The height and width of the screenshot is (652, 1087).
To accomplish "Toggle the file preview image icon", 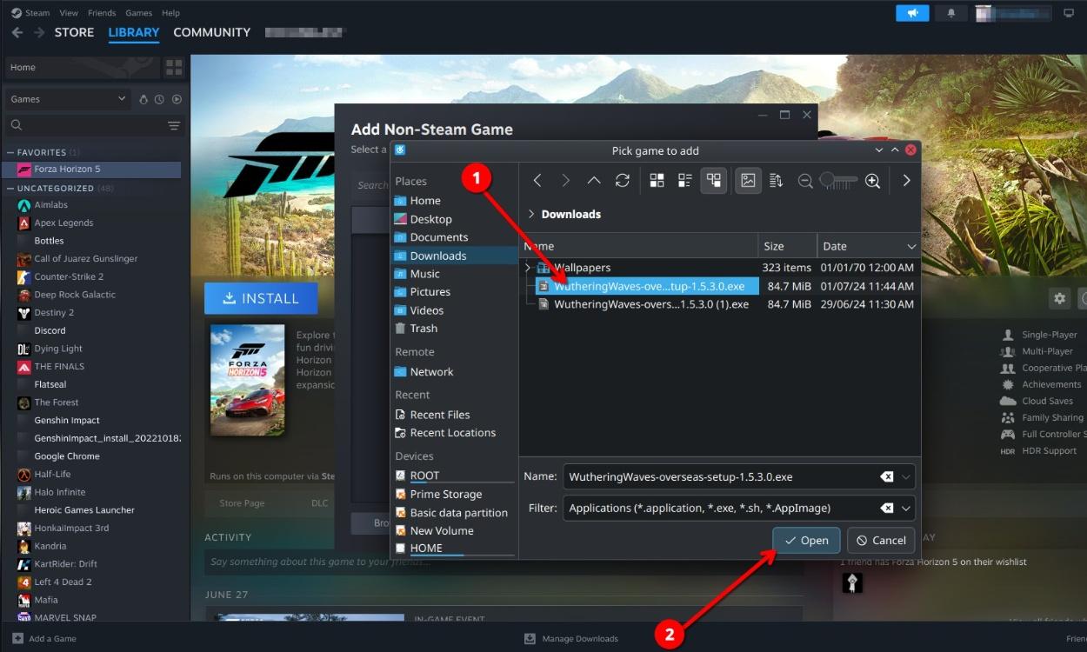I will [x=748, y=181].
